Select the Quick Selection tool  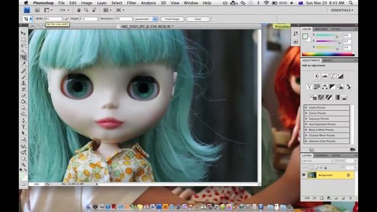coord(24,51)
